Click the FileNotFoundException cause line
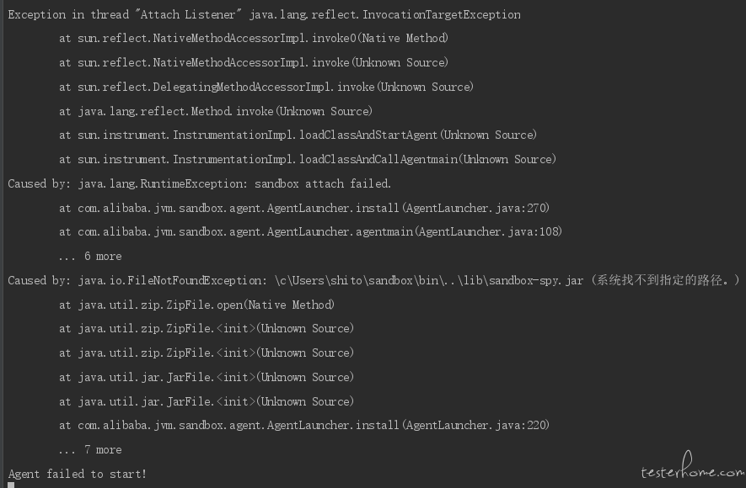The width and height of the screenshot is (746, 488). click(374, 280)
